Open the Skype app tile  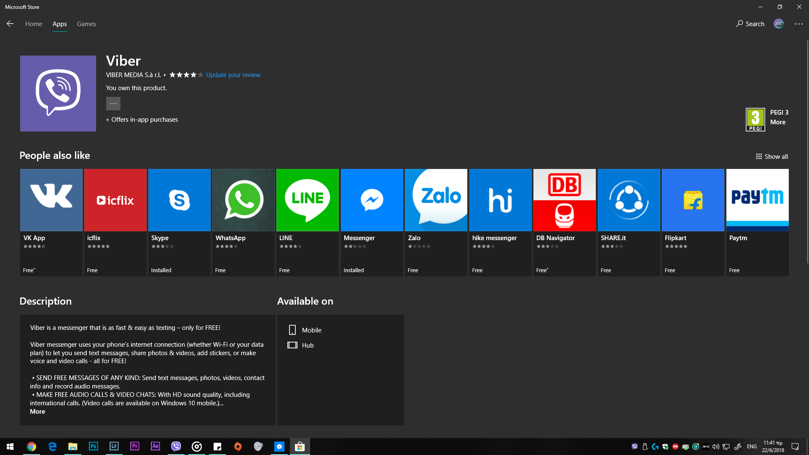click(179, 222)
